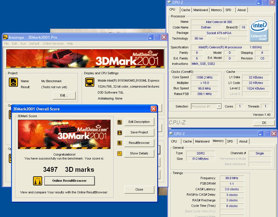Click the ResultBrowser button
278x217 pixels.
click(x=139, y=143)
